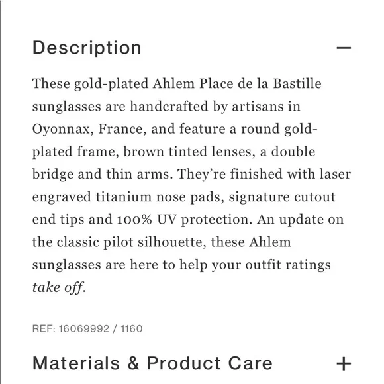
Task: Click the Description section heading
Action: [x=87, y=48]
